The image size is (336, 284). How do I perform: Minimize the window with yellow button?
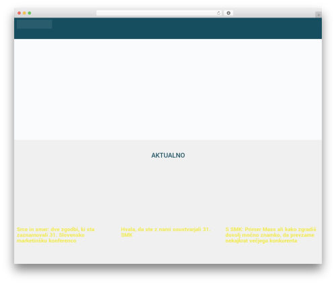point(24,13)
